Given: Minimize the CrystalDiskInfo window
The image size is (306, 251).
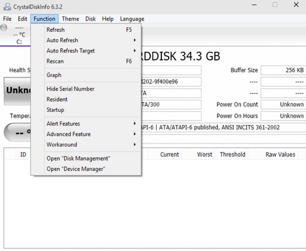Looking at the screenshot, I should 254,5.
